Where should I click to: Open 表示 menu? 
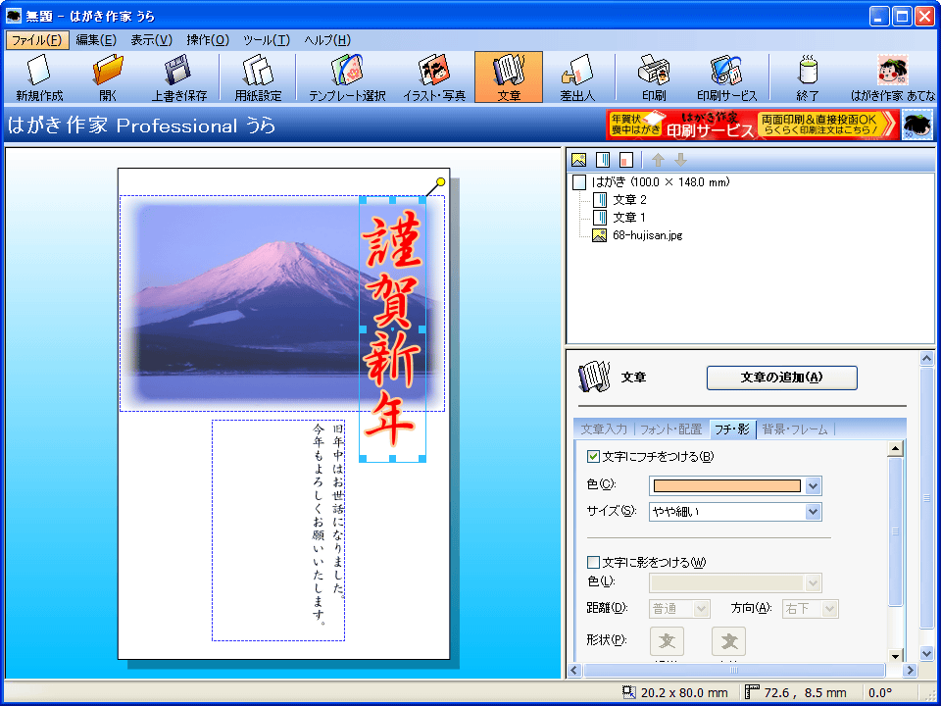click(x=152, y=40)
